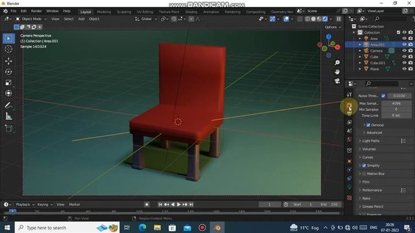Open the Tool properties tab
Viewport: 415px width, 233px height.
pyautogui.click(x=350, y=94)
